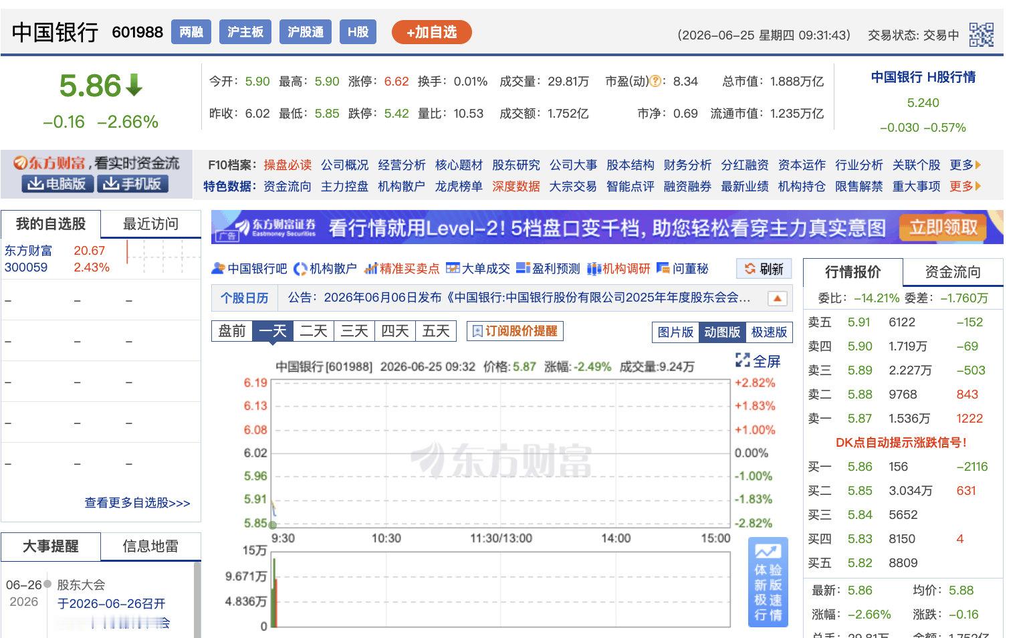Viewport: 1031px width, 638px height.
Task: Switch to 我的自选股 tab
Action: 51,224
